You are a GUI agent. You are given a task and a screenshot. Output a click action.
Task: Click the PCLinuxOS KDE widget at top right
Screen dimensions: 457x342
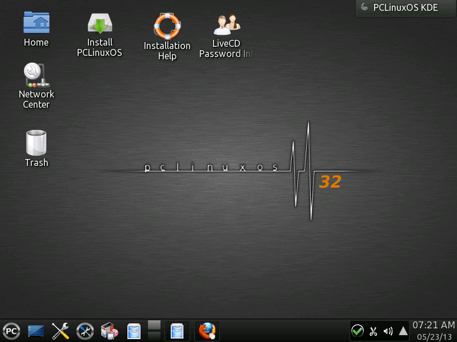point(406,9)
